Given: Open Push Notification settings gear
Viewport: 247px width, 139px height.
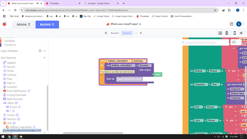Looking at the screenshot, I should (29, 91).
